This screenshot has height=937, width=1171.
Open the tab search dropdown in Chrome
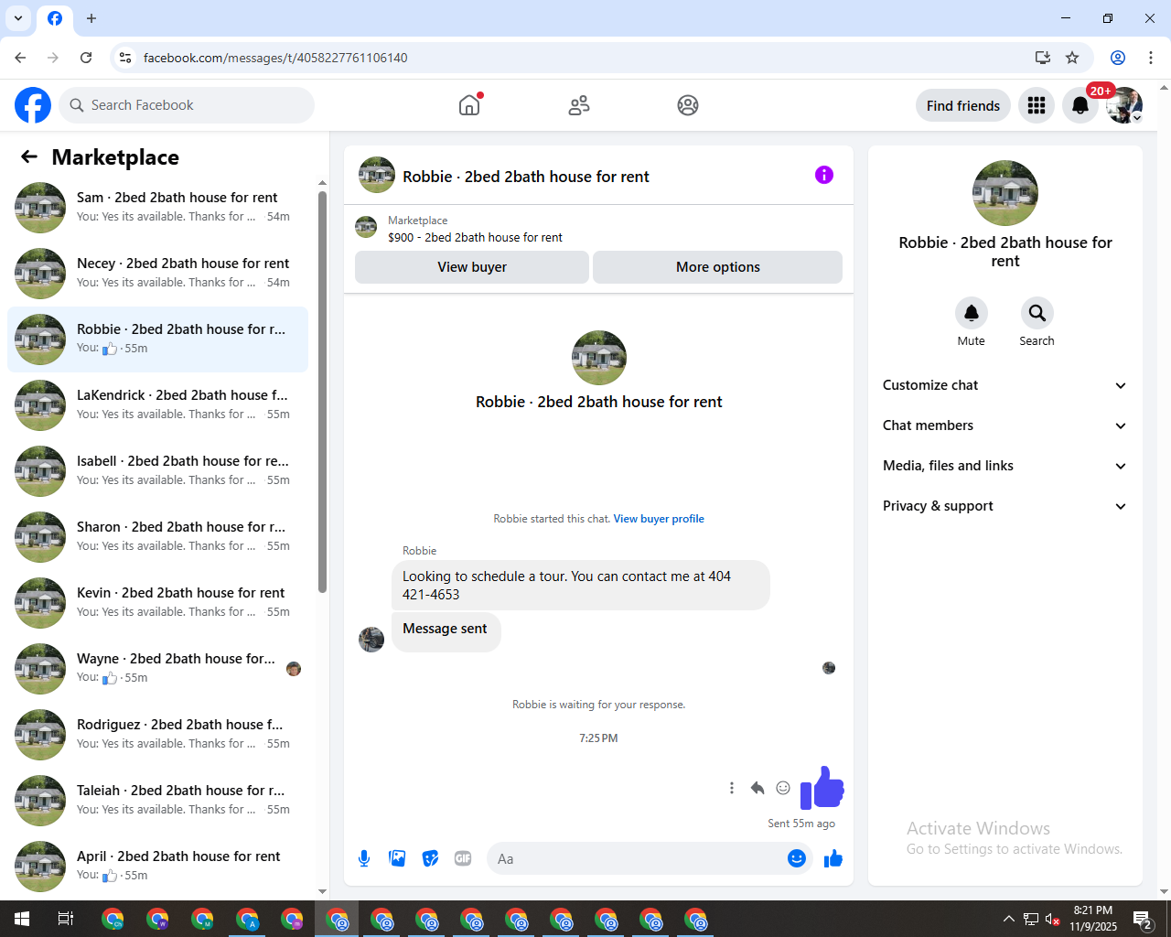pos(18,18)
